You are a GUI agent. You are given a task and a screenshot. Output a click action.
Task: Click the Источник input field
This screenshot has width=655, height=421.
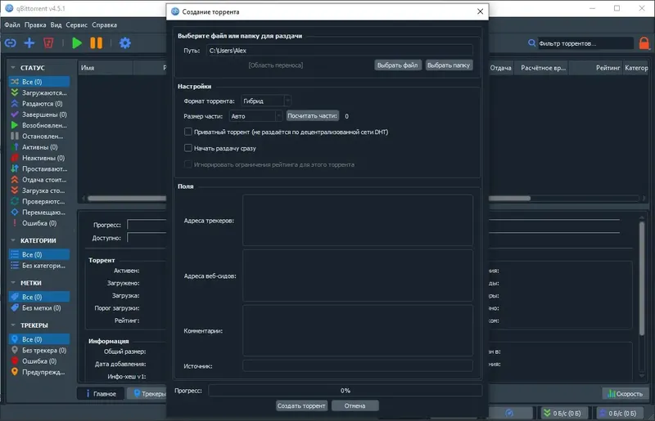(358, 366)
